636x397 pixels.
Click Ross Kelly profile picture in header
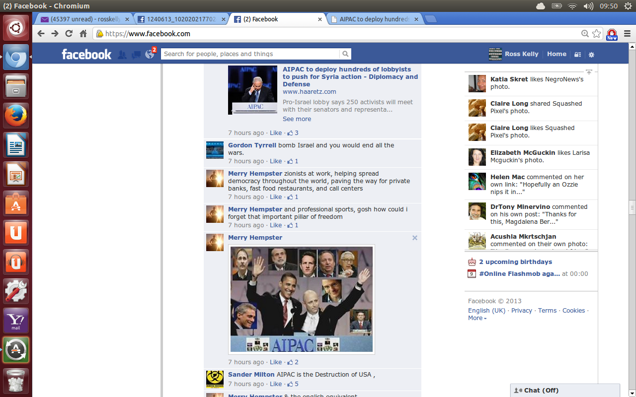pos(495,54)
